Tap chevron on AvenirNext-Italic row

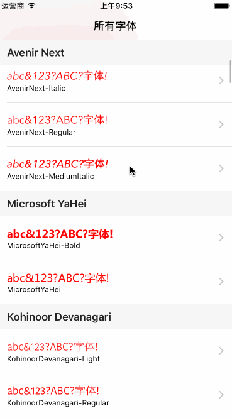tap(221, 80)
